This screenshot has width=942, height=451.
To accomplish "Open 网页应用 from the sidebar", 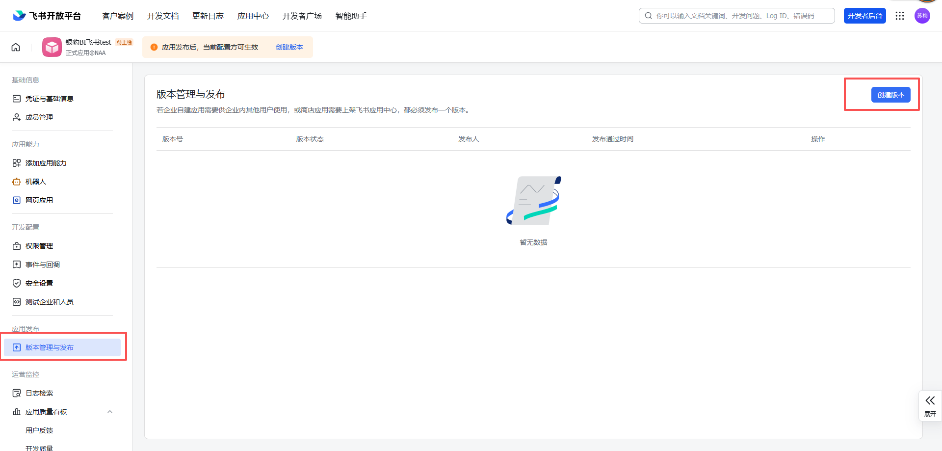I will coord(16,200).
